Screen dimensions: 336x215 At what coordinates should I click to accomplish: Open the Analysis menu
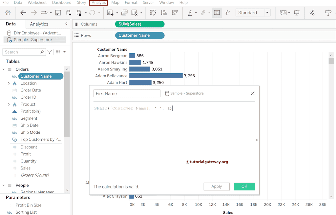[98, 3]
